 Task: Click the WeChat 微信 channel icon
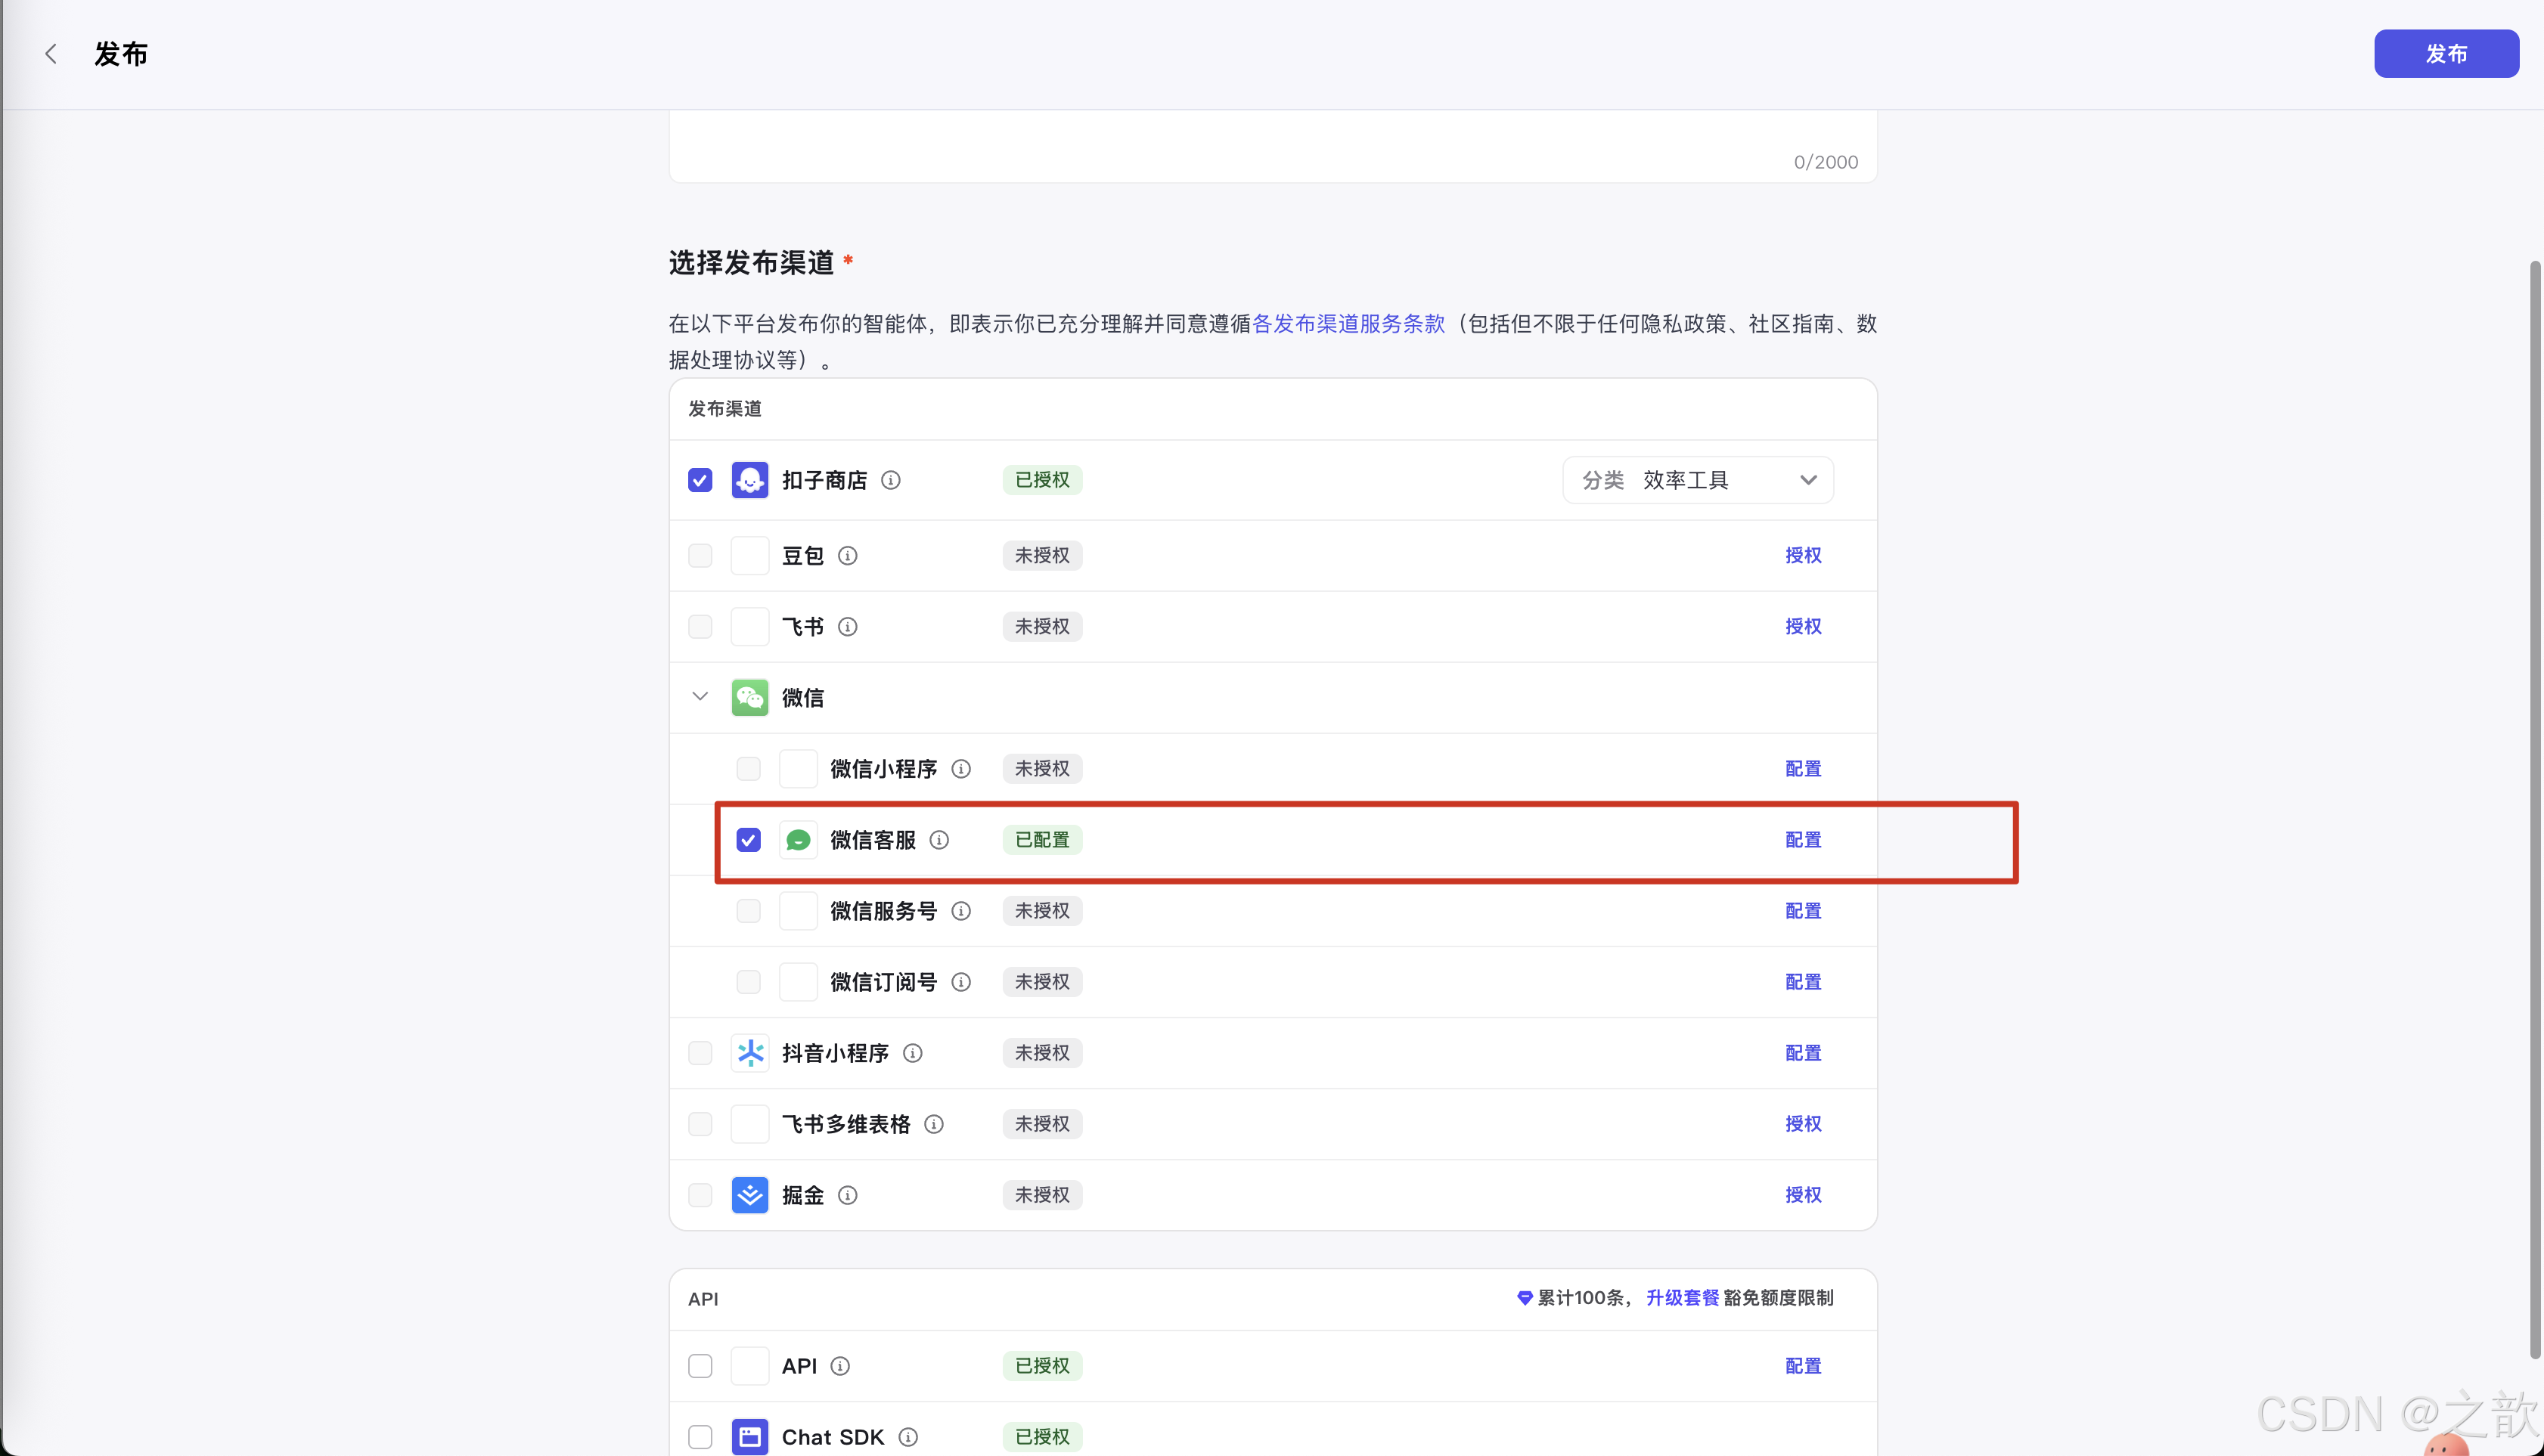tap(749, 697)
